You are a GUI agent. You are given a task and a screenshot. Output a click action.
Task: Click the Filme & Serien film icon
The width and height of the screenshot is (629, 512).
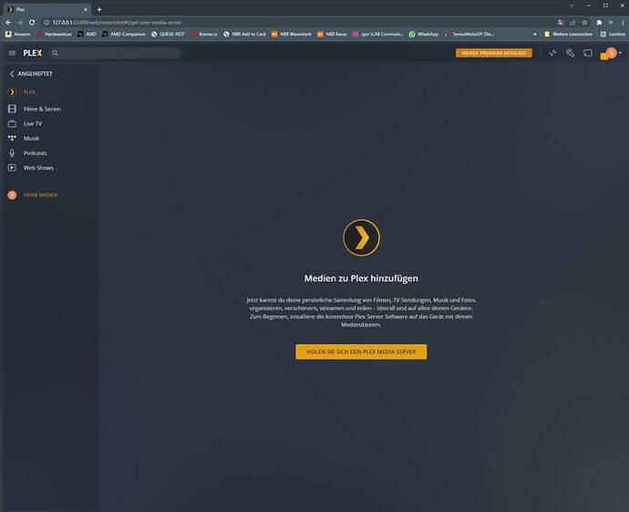click(x=12, y=109)
